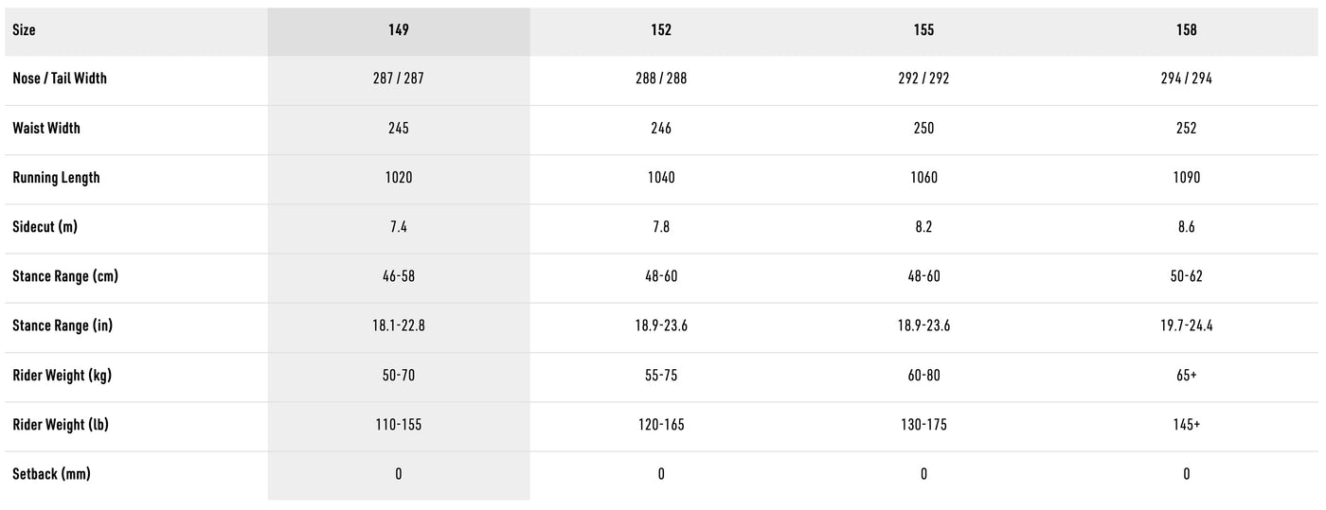Viewport: 1326px width, 510px height.
Task: Select the Sidecut (m) row label
Action: 45,227
